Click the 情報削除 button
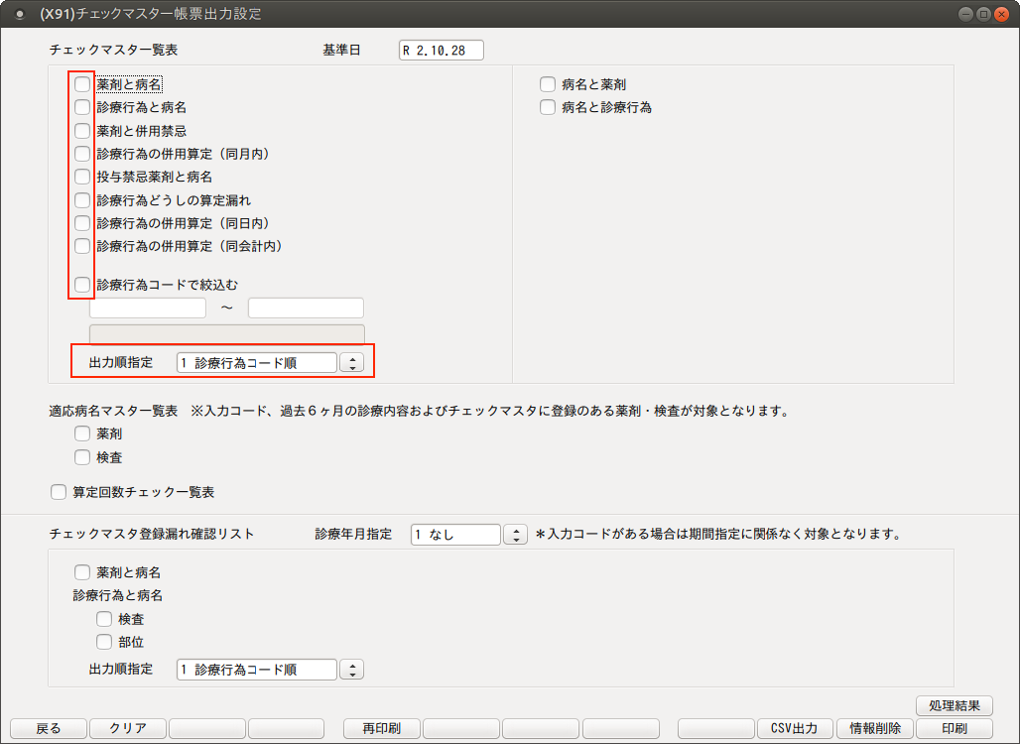This screenshot has width=1020, height=744. click(874, 728)
